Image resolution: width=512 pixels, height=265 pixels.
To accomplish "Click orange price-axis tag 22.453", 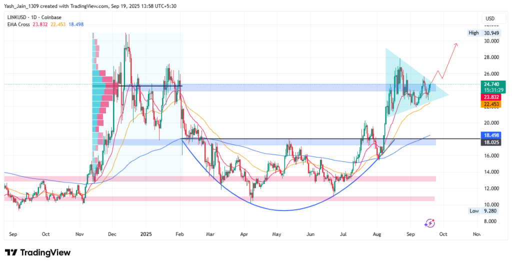I will point(490,104).
